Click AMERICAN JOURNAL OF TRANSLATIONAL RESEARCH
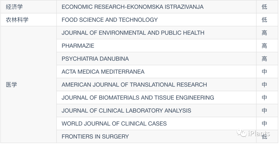279x145 pixels. pyautogui.click(x=134, y=85)
